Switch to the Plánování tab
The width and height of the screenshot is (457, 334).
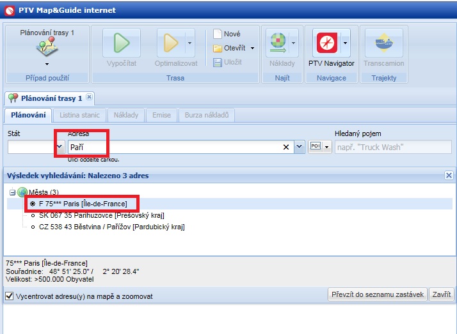pyautogui.click(x=28, y=115)
